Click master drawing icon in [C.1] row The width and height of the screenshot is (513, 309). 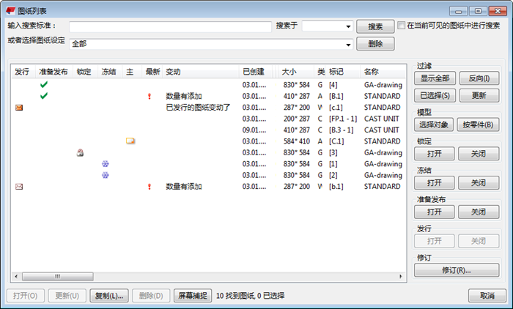coord(130,141)
